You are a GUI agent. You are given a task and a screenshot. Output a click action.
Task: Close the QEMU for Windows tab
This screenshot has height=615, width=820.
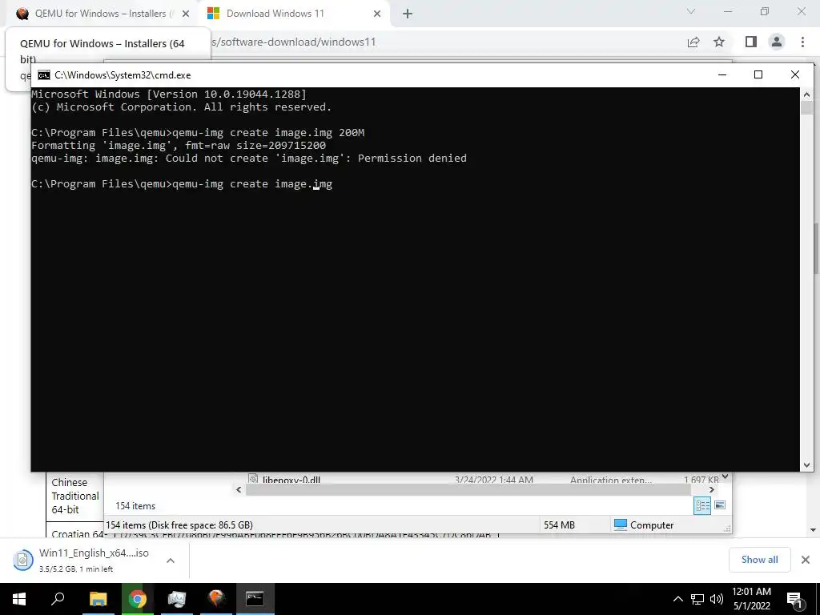pos(186,14)
